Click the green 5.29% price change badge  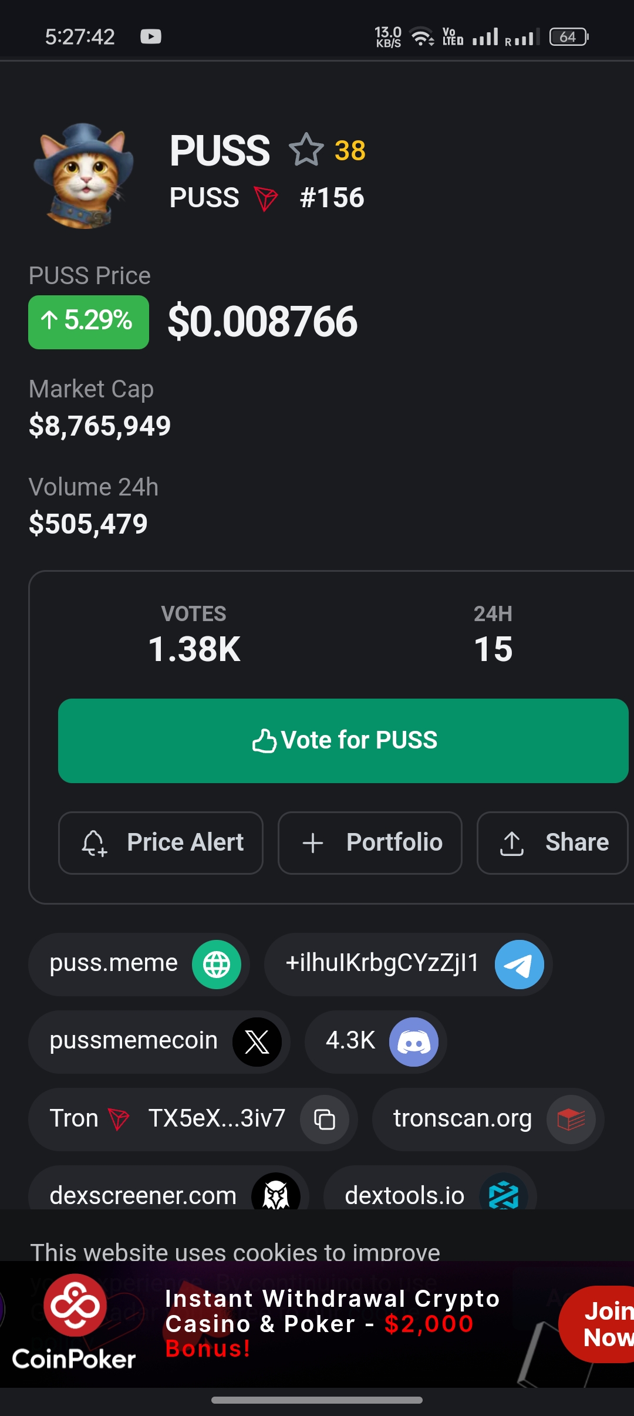coord(89,322)
